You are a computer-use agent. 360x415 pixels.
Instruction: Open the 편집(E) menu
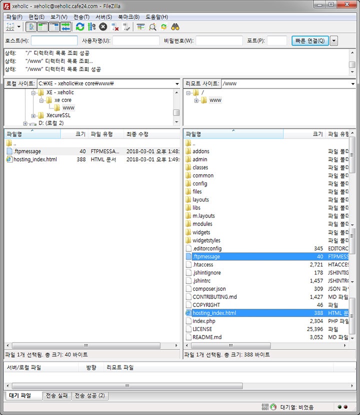pos(36,17)
